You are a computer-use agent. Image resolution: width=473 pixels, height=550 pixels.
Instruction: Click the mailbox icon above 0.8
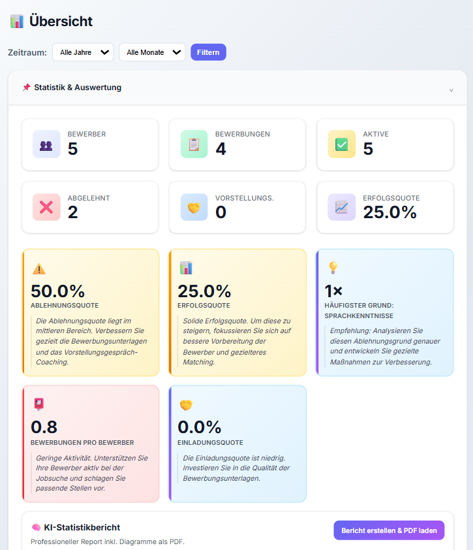pos(39,404)
